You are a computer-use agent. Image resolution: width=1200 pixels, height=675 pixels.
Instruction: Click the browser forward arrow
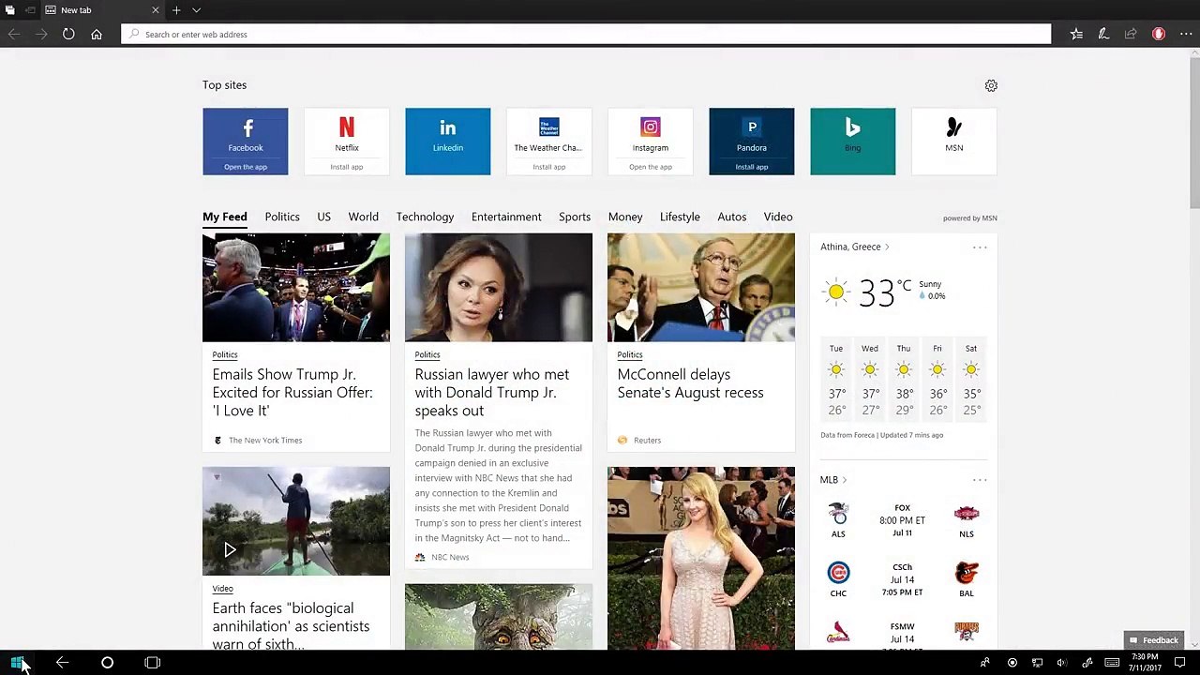(x=41, y=34)
